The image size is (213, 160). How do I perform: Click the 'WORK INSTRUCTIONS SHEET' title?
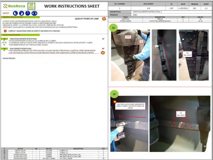[x=72, y=6]
